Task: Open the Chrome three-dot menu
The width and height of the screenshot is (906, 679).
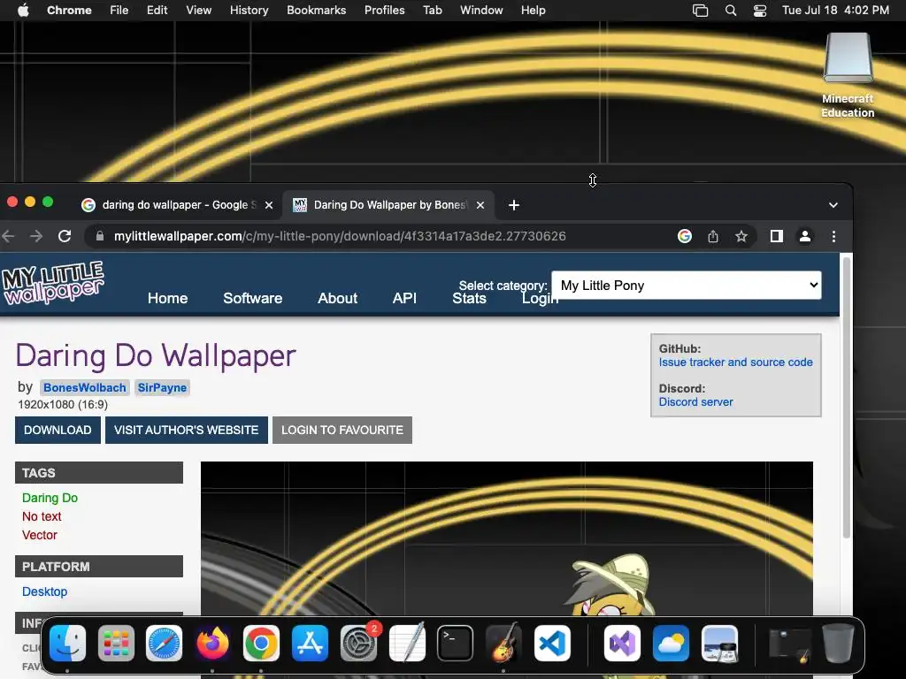Action: coord(833,236)
